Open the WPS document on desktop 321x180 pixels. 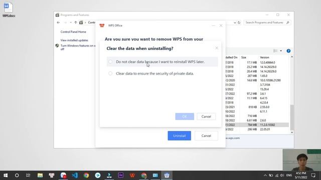coord(9,9)
